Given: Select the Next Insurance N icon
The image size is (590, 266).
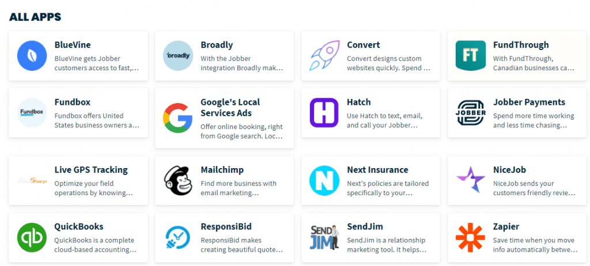Looking at the screenshot, I should tap(324, 181).
